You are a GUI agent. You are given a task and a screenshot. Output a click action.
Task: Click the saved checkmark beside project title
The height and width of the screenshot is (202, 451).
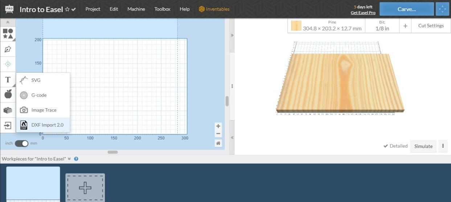click(x=74, y=9)
